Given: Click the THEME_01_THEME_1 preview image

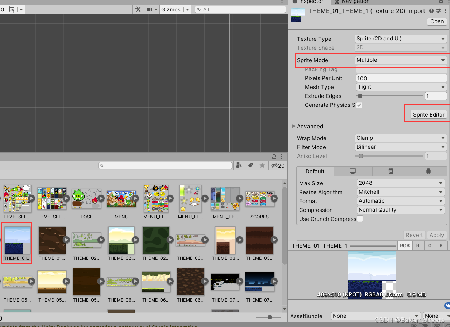Looking at the screenshot, I should (372, 275).
